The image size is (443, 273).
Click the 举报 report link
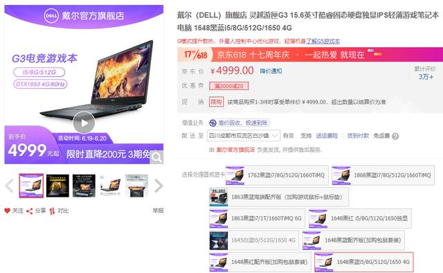click(x=158, y=211)
